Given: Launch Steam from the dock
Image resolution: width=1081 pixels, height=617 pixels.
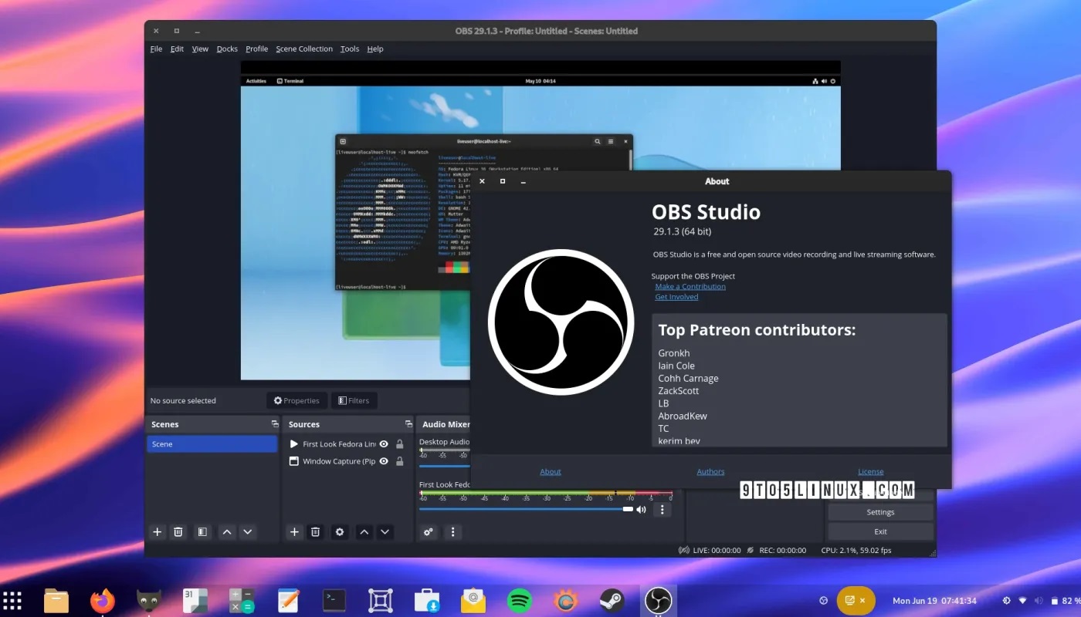Looking at the screenshot, I should coord(612,600).
